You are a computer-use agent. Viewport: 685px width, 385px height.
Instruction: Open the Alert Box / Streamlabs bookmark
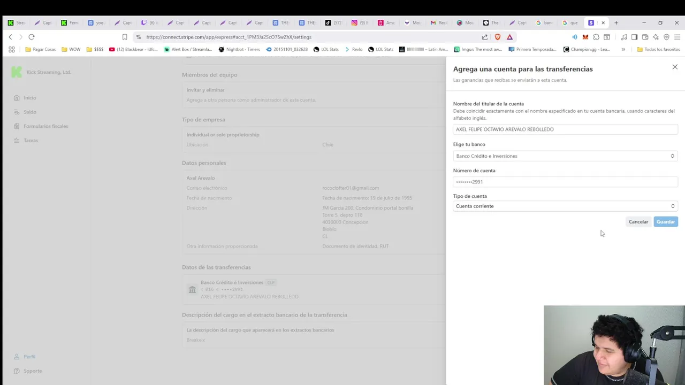click(188, 49)
